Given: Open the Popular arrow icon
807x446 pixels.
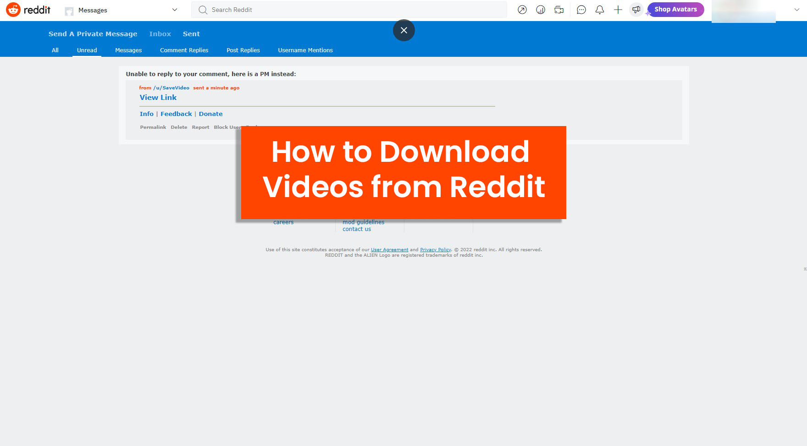Looking at the screenshot, I should pos(522,10).
